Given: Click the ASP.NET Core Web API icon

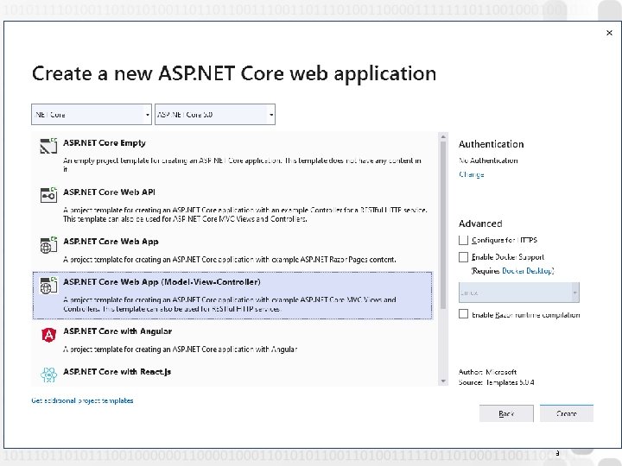Looking at the screenshot, I should pos(48,196).
